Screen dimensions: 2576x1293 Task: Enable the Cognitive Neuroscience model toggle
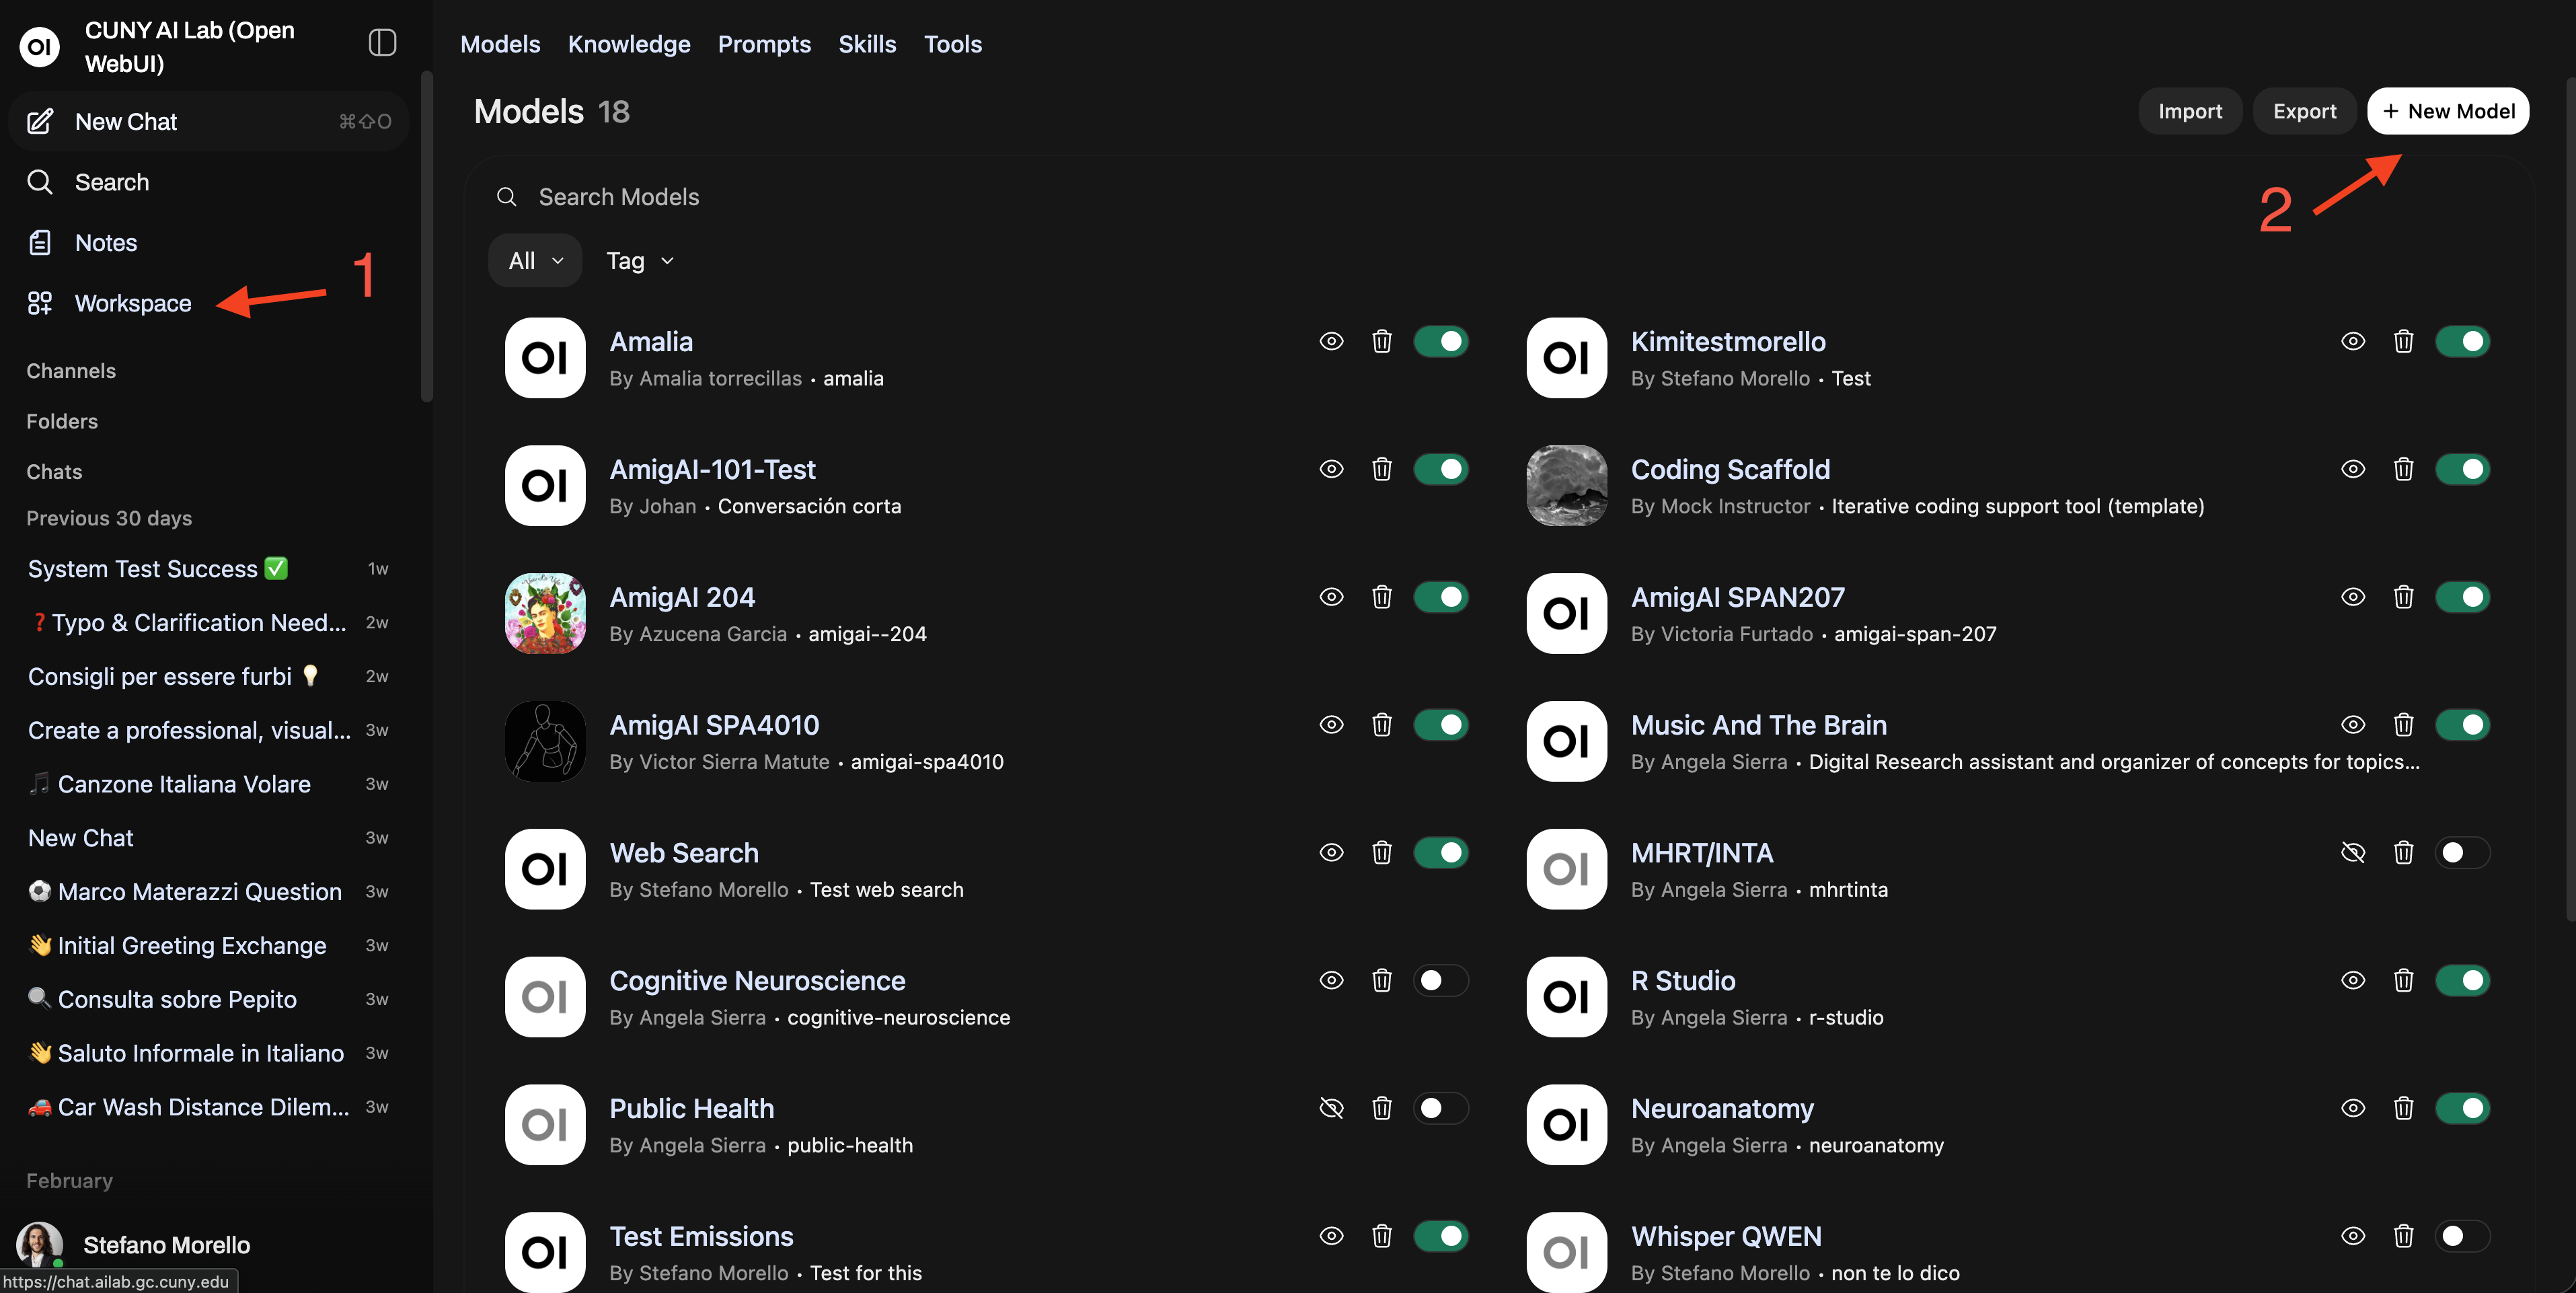pos(1441,980)
